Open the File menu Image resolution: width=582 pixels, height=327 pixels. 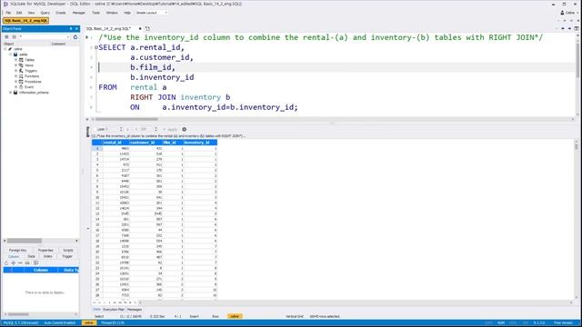point(8,13)
